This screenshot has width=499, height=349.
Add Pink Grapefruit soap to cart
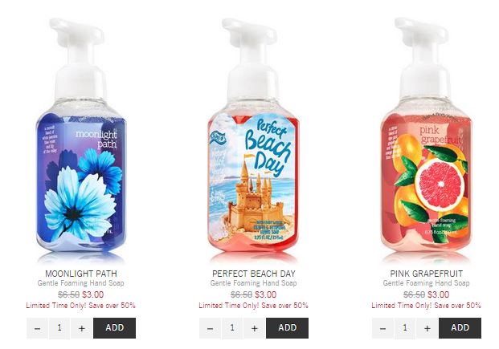point(460,328)
